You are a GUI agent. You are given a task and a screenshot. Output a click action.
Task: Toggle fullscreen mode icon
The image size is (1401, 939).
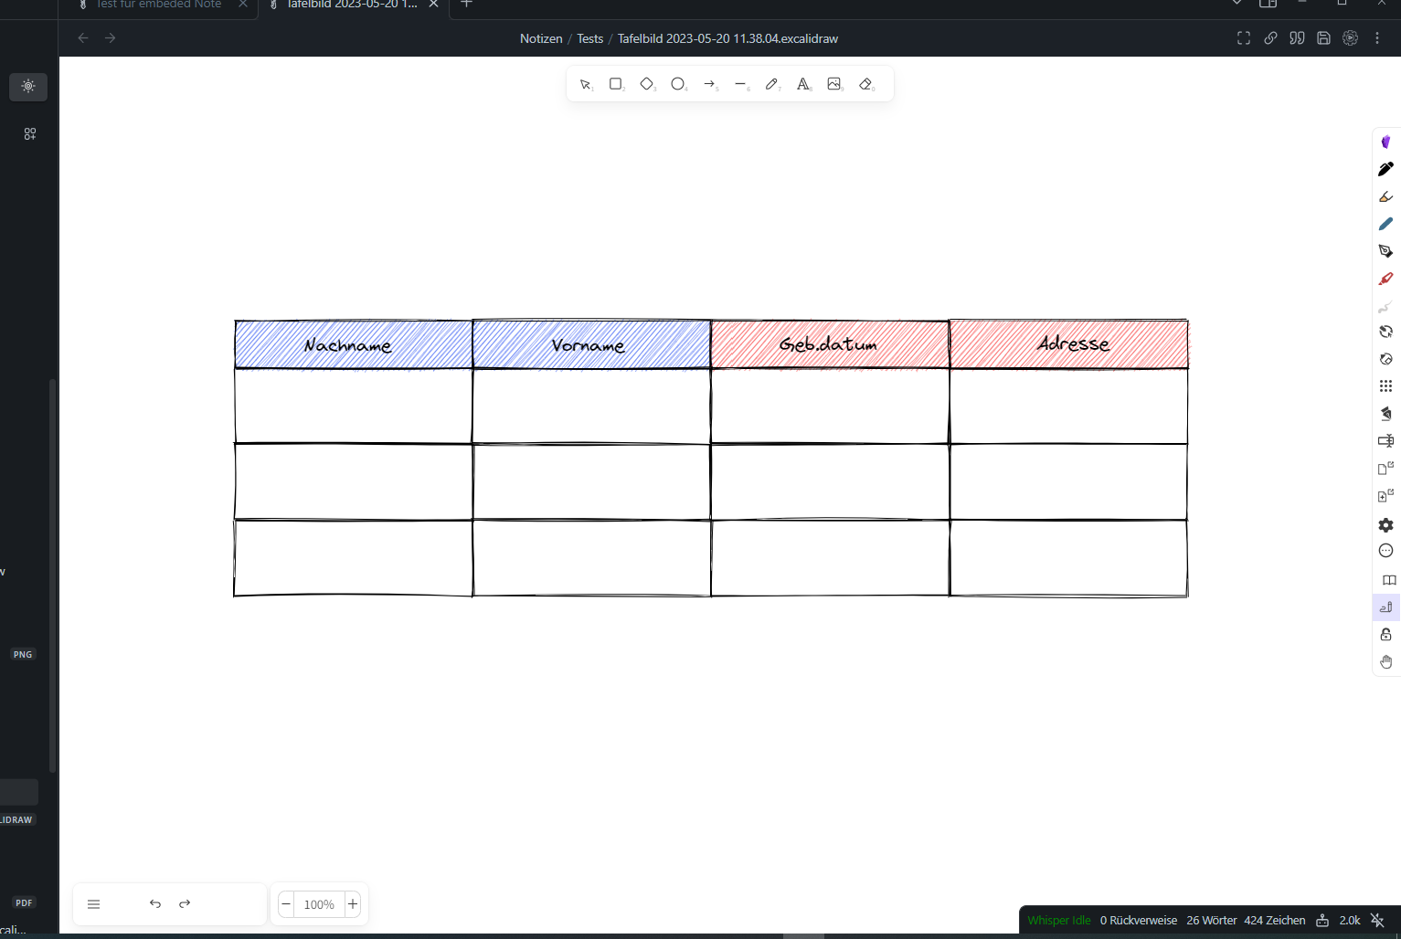[1244, 38]
